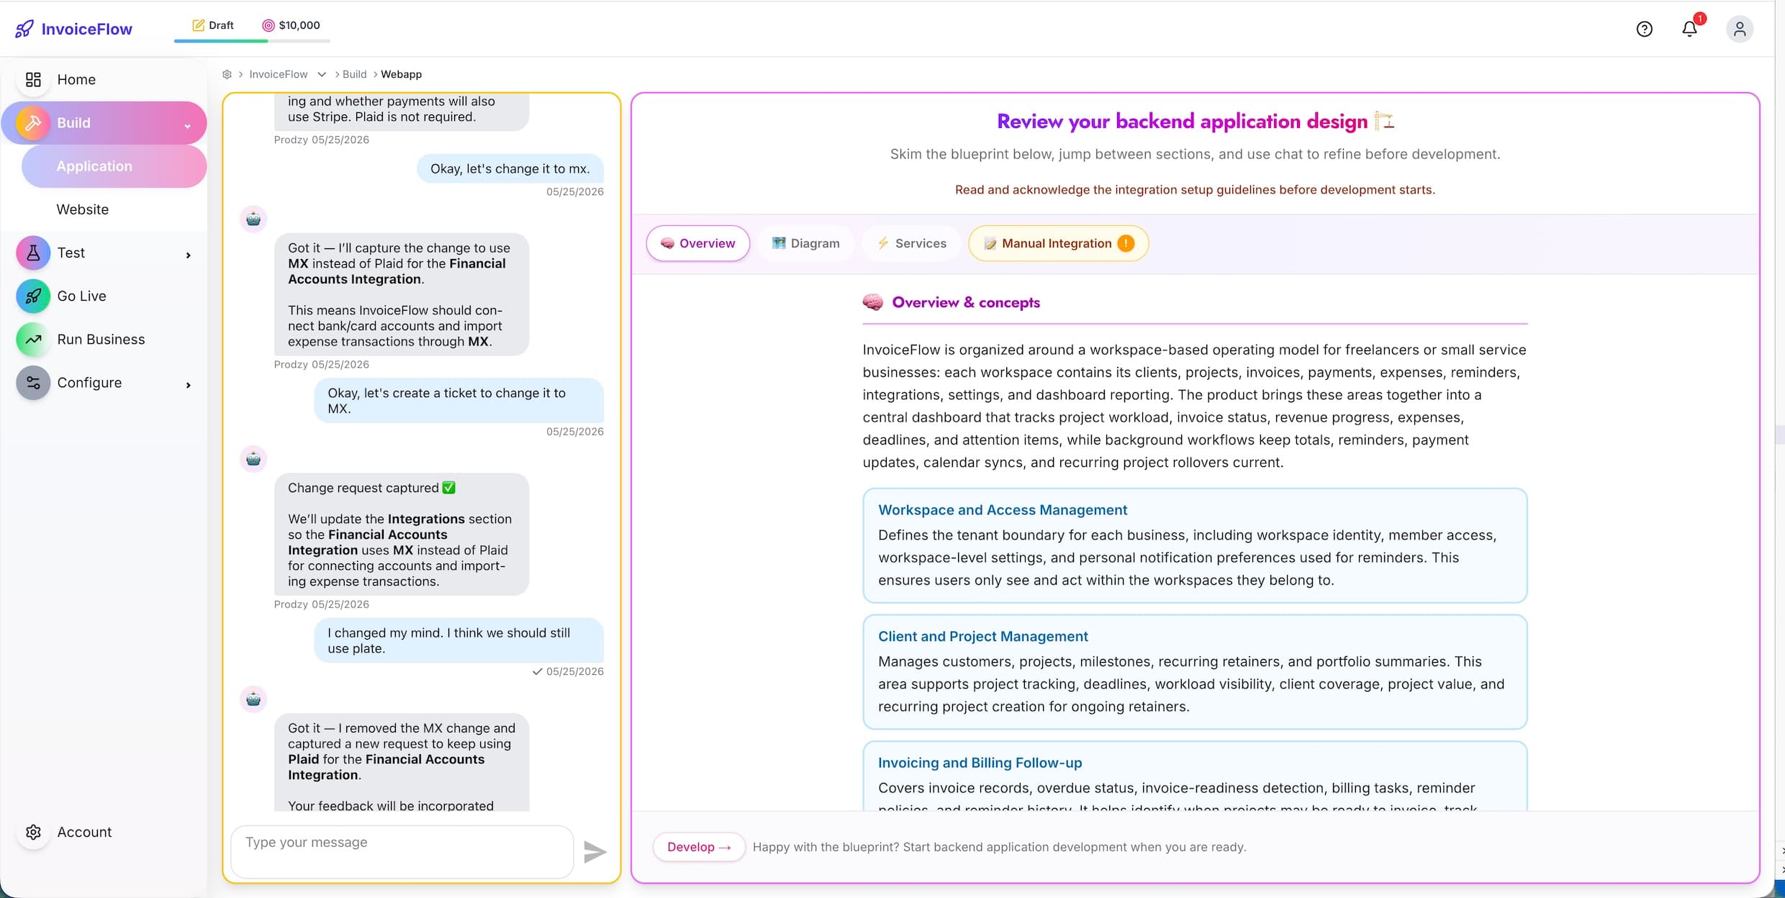Expand the Test submenu arrow
1785x898 pixels.
[189, 255]
